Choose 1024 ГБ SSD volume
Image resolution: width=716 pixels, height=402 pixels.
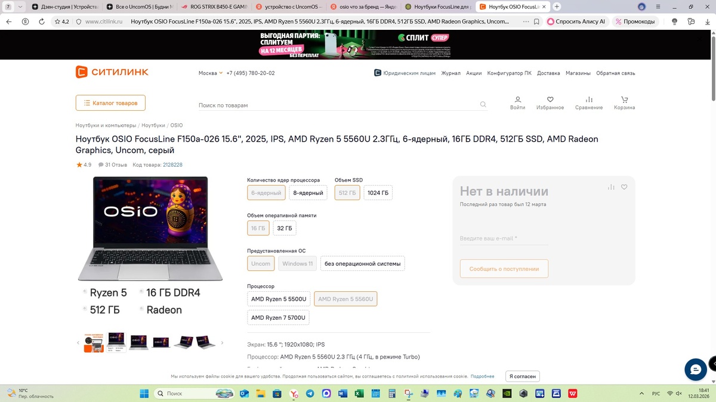pos(378,193)
